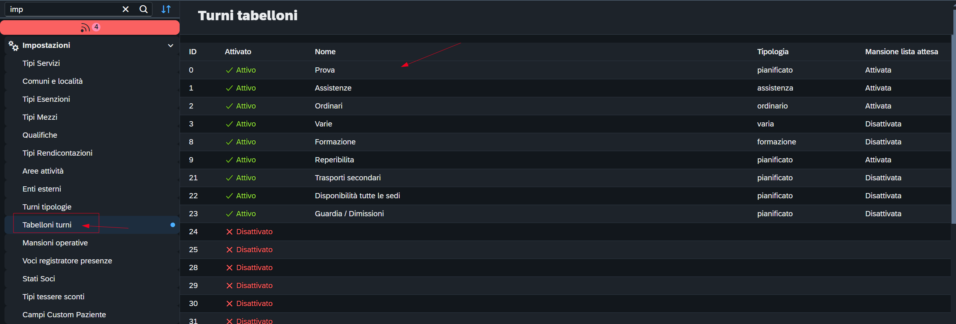This screenshot has height=324, width=956.
Task: Click the Impostazioni gears icon
Action: click(13, 46)
